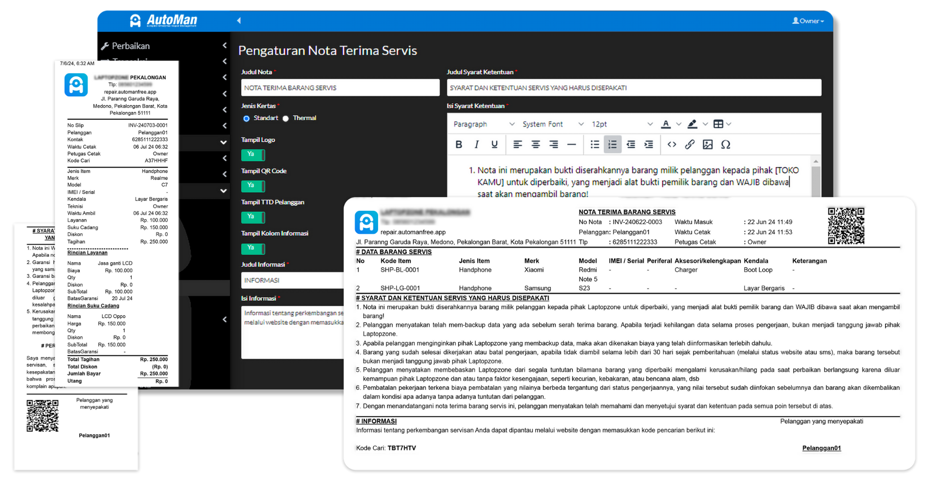
Task: Apply underline formatting
Action: coord(494,144)
